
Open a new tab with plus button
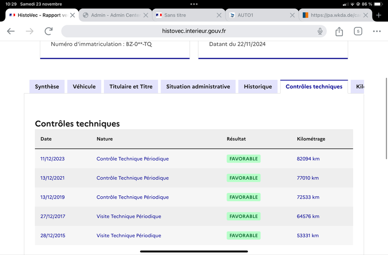coord(379,15)
